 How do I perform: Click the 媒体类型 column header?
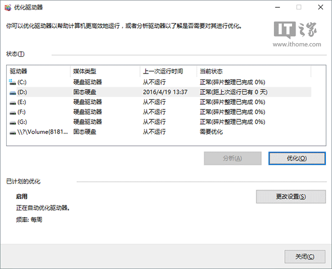tap(85, 71)
